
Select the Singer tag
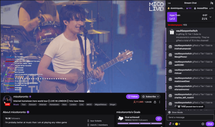coord(113,105)
